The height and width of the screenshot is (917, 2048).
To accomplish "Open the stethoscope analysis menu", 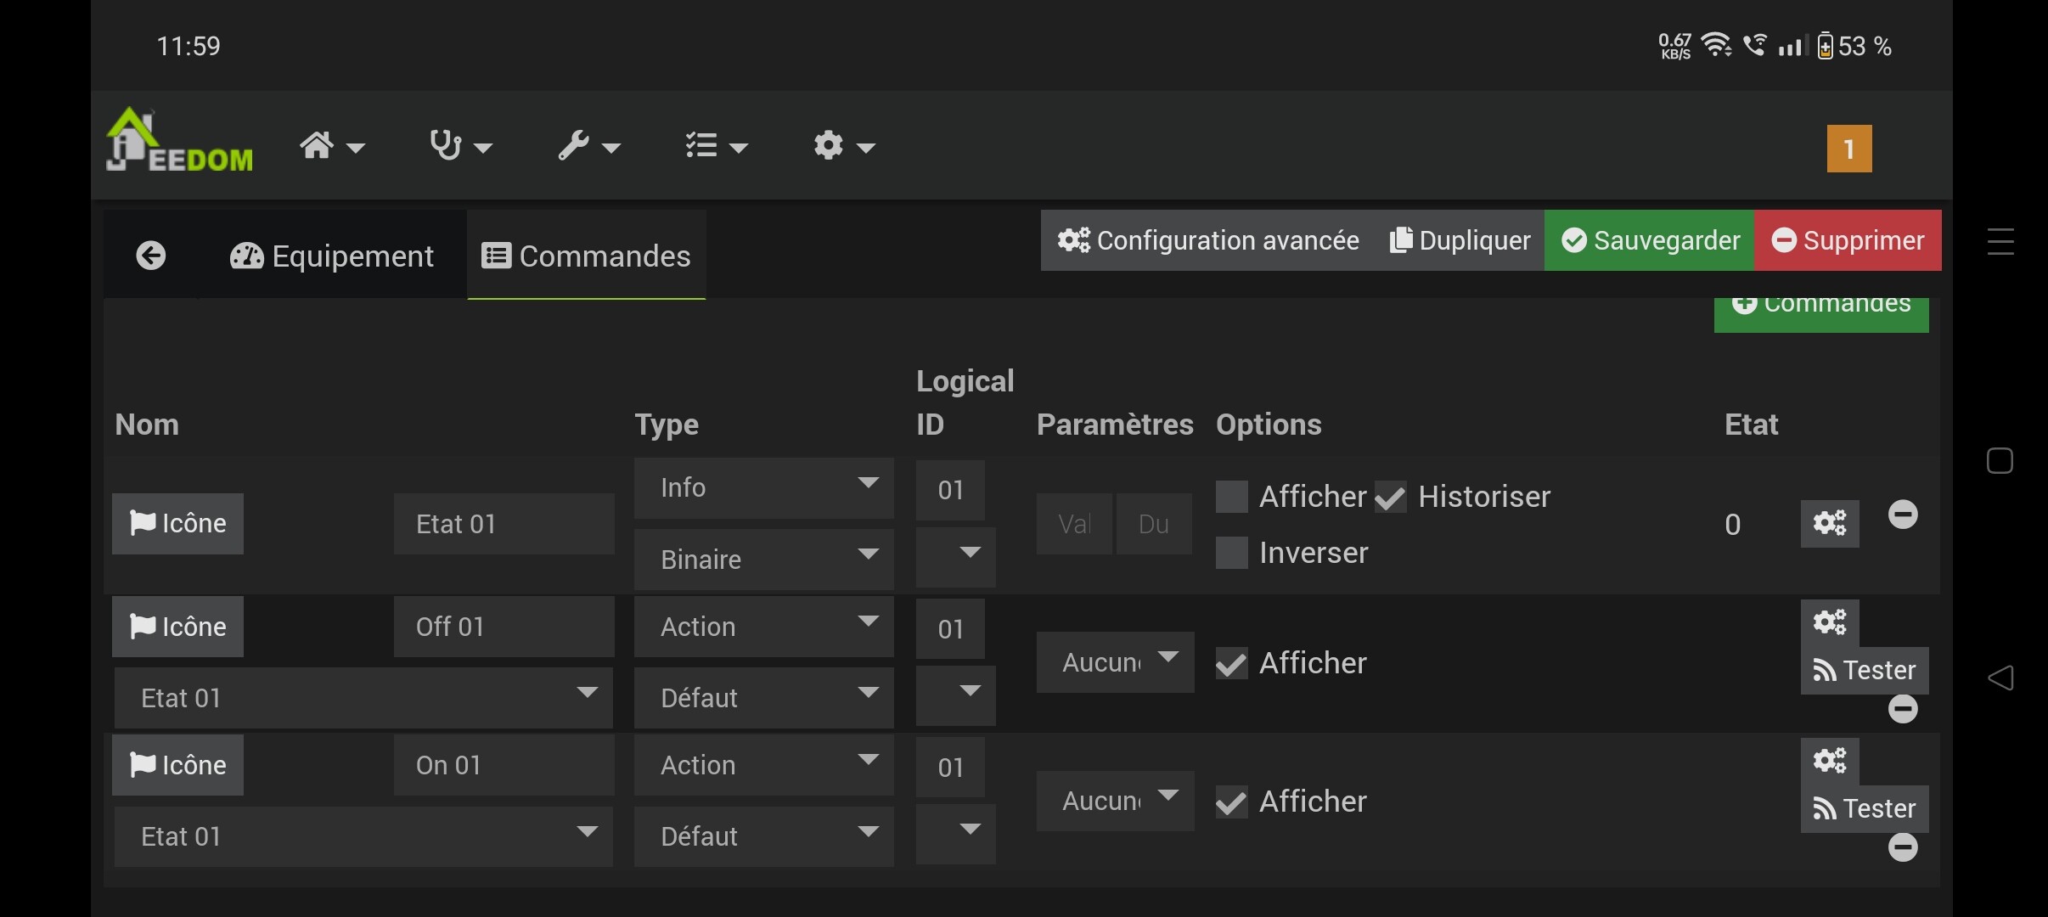I will (x=459, y=147).
